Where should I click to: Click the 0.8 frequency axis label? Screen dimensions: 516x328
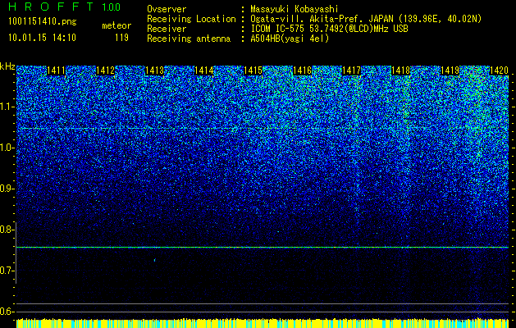pos(7,230)
